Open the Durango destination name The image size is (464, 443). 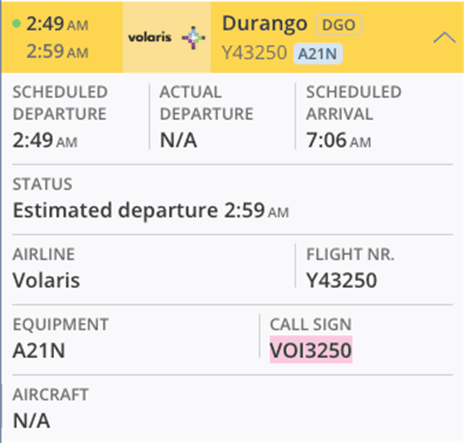[265, 24]
